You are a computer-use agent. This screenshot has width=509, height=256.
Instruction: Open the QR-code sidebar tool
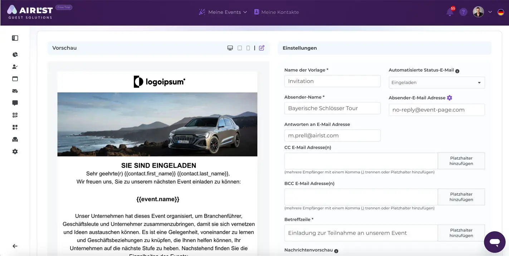(15, 115)
